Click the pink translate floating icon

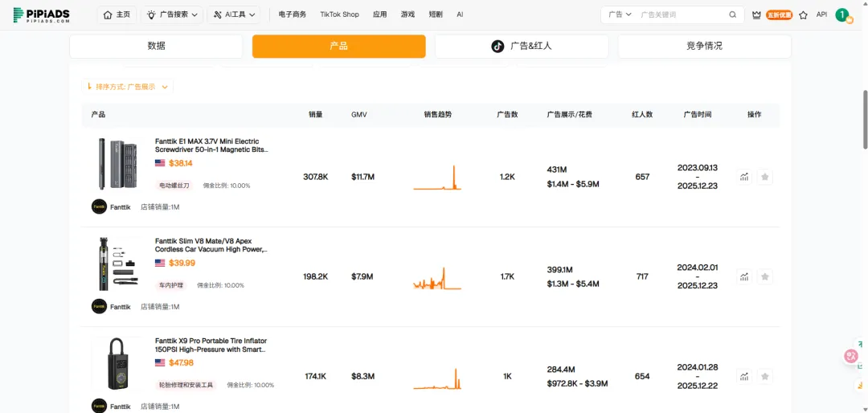851,355
